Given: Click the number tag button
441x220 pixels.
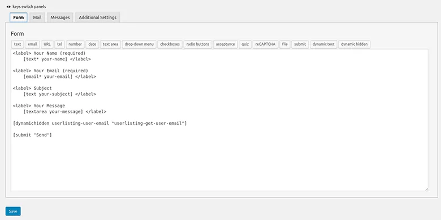Looking at the screenshot, I should tap(75, 44).
